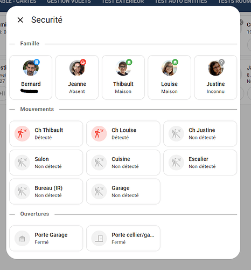Switch to the GESTION VOLETS tab
The width and height of the screenshot is (251, 270).
coord(69,2)
